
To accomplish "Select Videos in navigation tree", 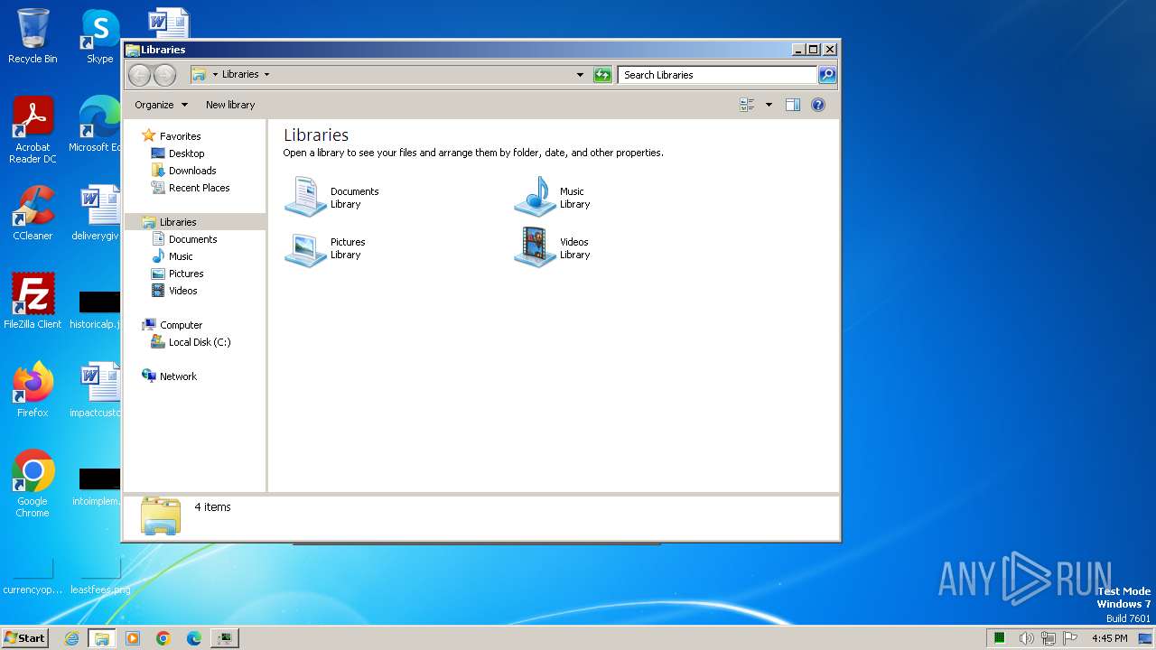I will 182,291.
